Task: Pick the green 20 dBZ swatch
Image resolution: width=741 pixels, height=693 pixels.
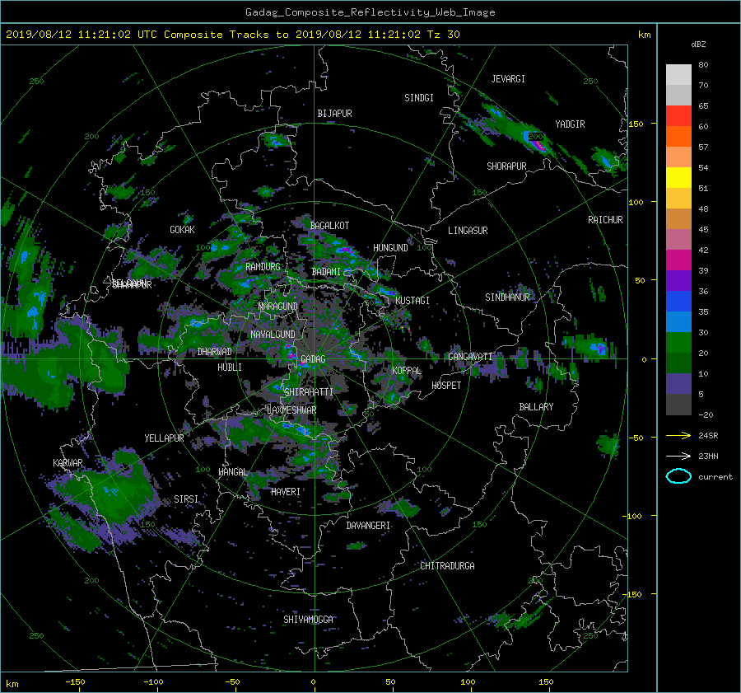Action: click(678, 343)
